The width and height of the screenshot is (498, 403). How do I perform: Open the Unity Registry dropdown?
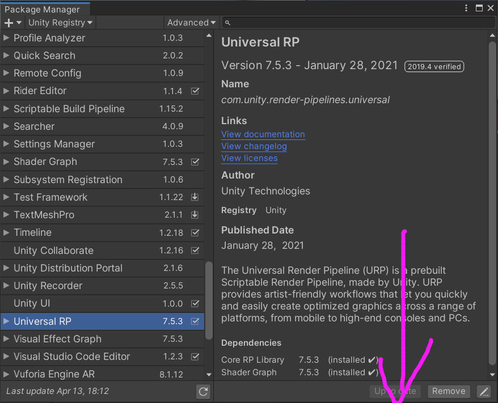[x=60, y=23]
